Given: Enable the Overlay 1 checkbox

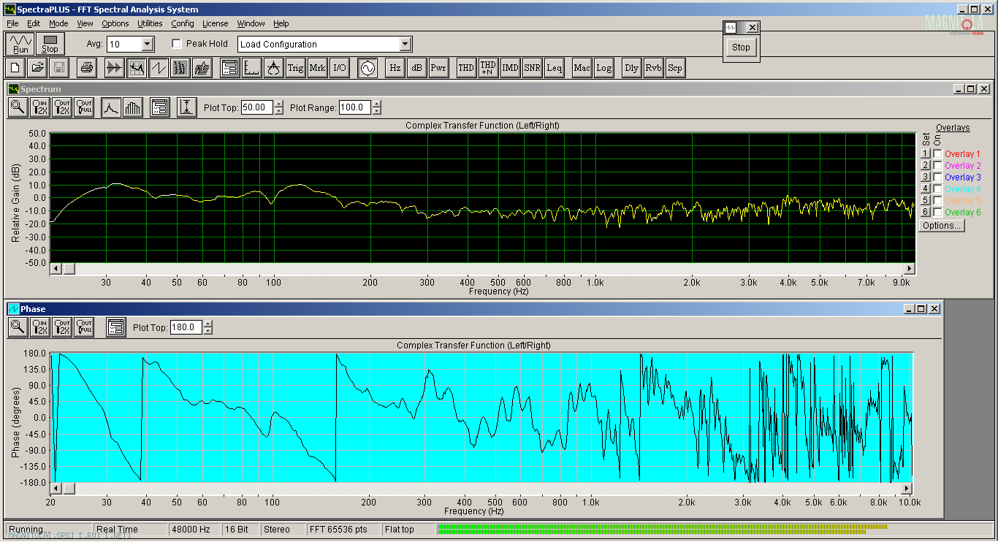Looking at the screenshot, I should pos(938,153).
